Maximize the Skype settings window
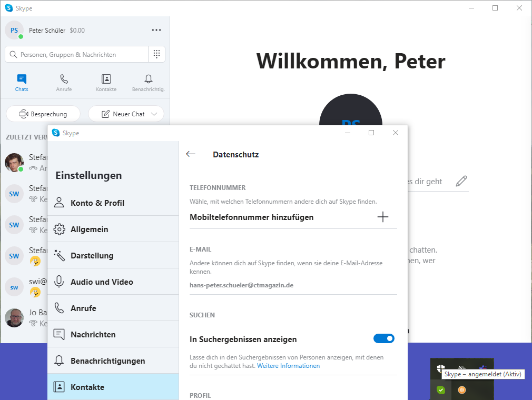The image size is (532, 400). (x=371, y=133)
